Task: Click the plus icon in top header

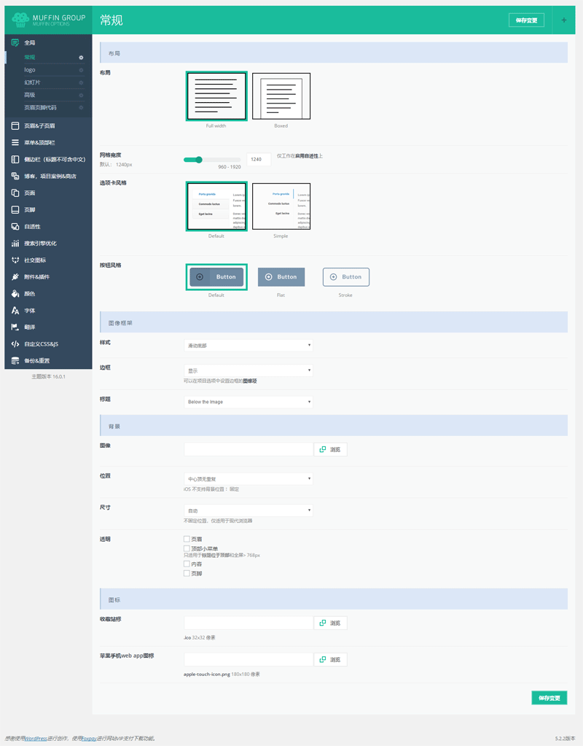Action: coord(563,20)
